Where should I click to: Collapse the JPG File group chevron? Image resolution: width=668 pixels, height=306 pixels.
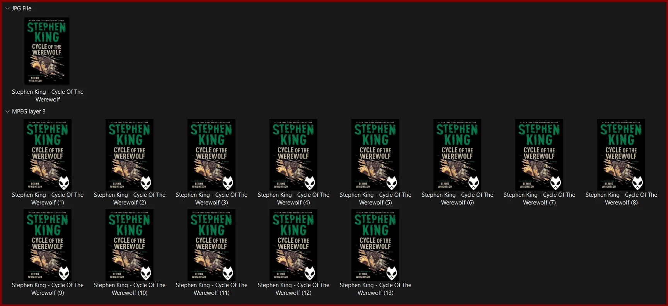7,8
